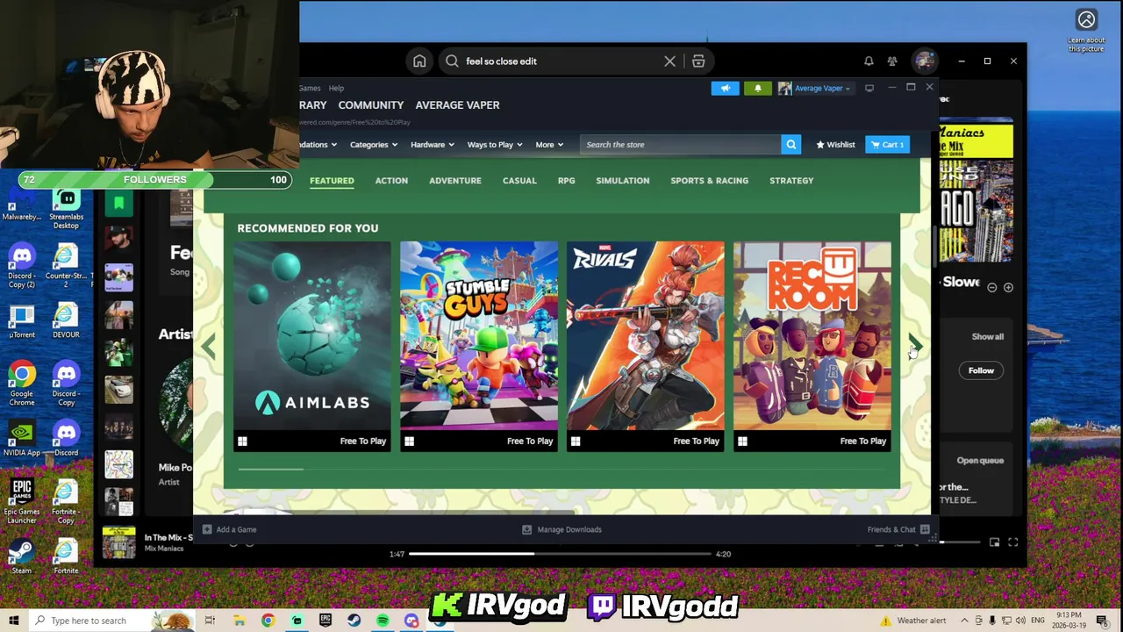The height and width of the screenshot is (632, 1123).
Task: Switch to the ADVENTURE tab
Action: [455, 181]
